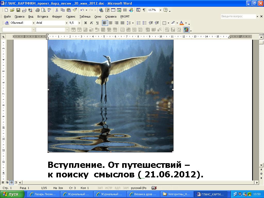Toggle ИСПР track changes in status bar

[109, 188]
